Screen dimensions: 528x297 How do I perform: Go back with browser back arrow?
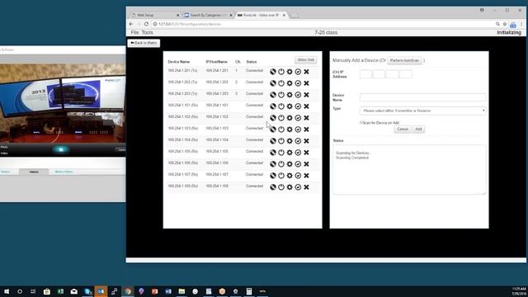tap(131, 24)
